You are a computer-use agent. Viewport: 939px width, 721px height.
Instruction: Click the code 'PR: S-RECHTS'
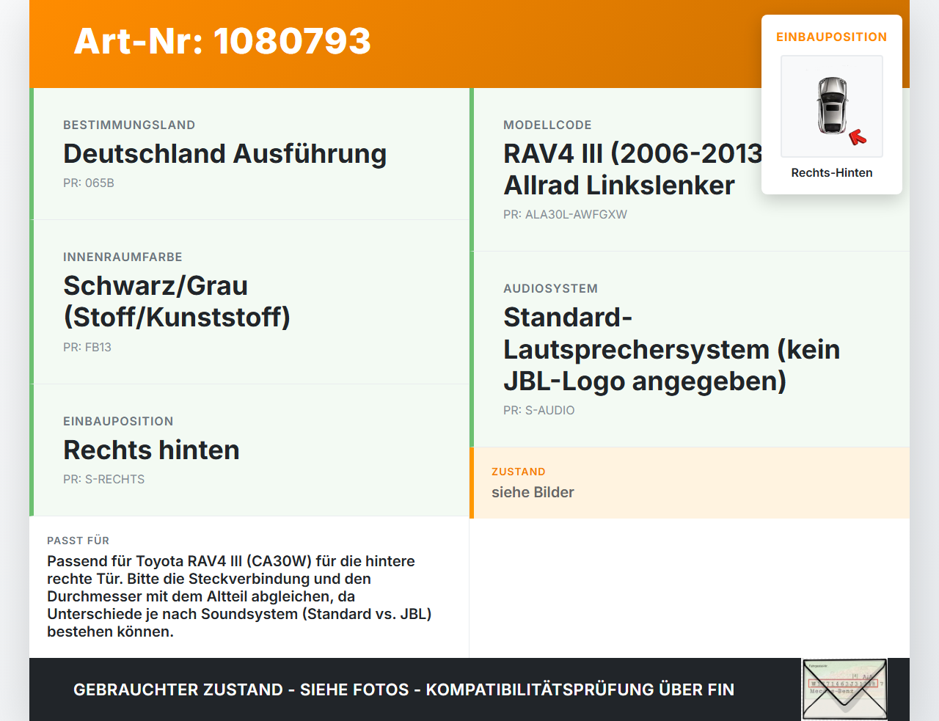[103, 480]
